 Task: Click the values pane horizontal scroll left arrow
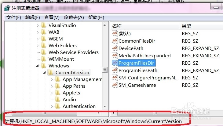point(113,113)
